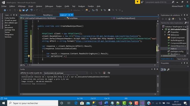Toggle auto-hide pin on the Boîte à outils panel

[x=14, y=15]
